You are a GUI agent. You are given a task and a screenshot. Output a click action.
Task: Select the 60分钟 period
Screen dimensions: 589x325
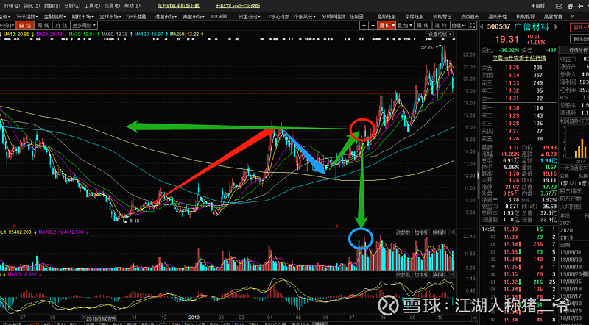click(x=7, y=26)
